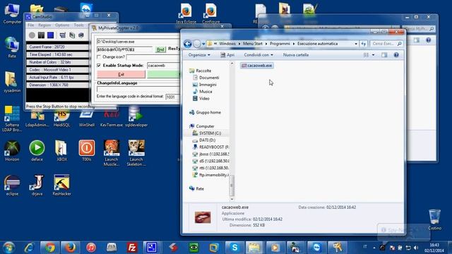Open the CamStudio File menu
This screenshot has height=254, width=452.
pyautogui.click(x=30, y=25)
